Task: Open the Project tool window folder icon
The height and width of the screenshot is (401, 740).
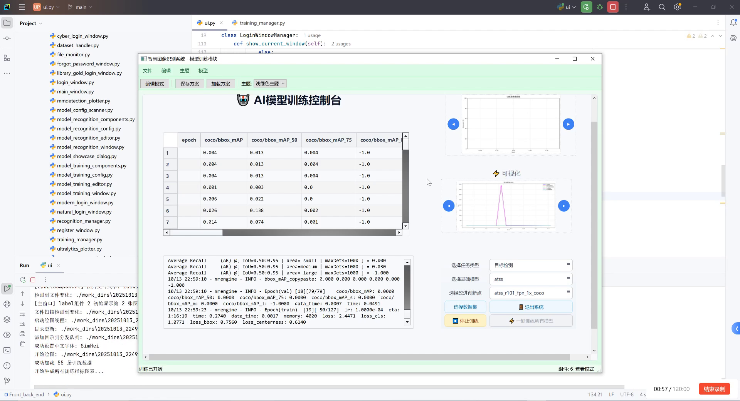Action: click(x=7, y=23)
